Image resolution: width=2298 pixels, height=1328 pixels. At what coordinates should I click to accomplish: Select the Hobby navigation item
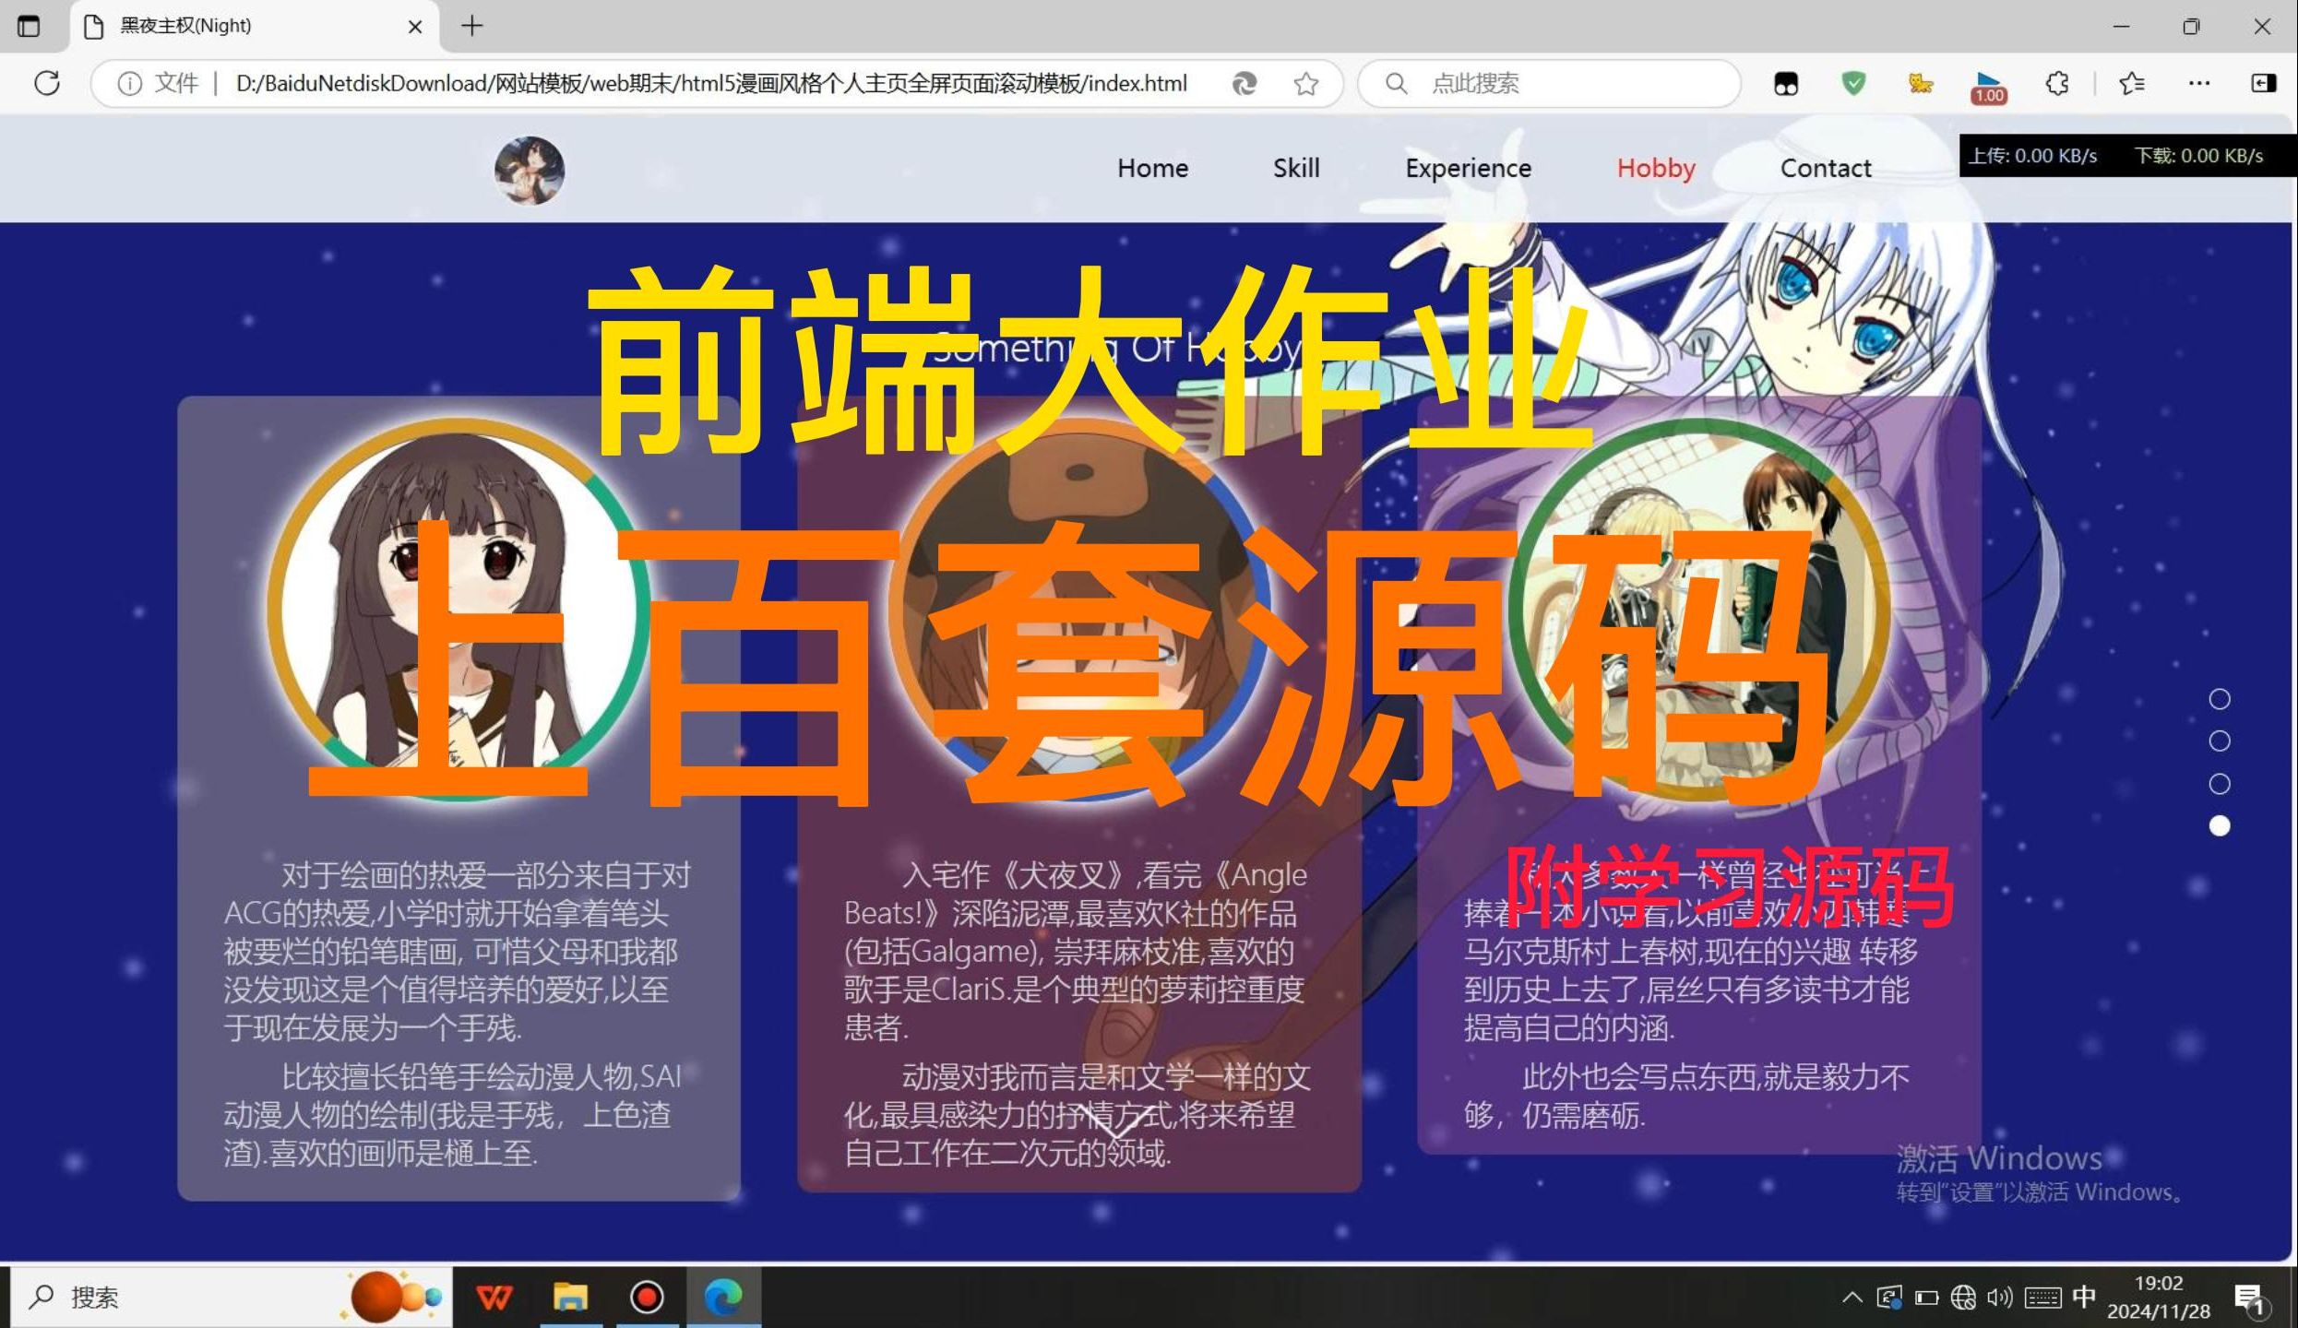(x=1656, y=168)
